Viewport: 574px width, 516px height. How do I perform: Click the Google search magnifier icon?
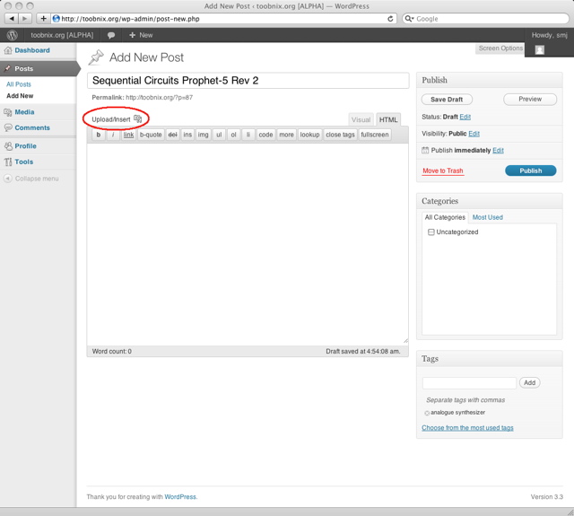click(x=409, y=19)
